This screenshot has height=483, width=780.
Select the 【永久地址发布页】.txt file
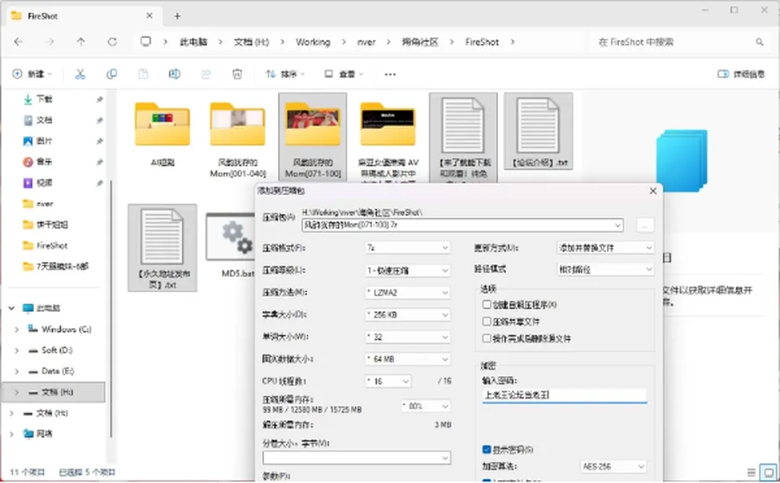(162, 248)
